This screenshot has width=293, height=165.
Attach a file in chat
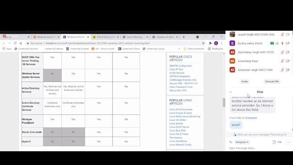[277, 142]
